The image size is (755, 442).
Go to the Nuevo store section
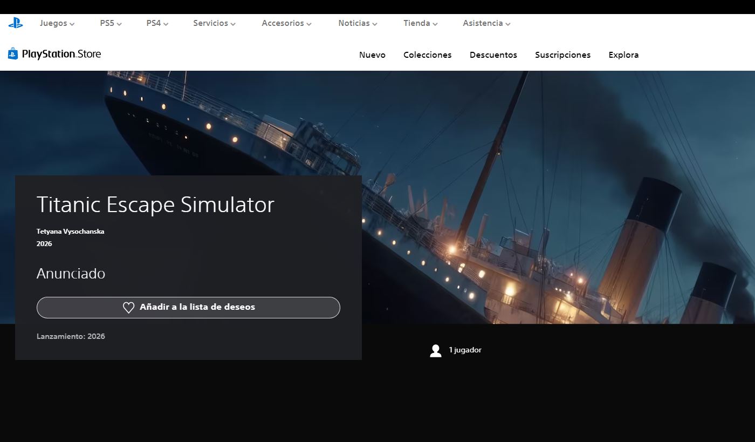click(372, 55)
